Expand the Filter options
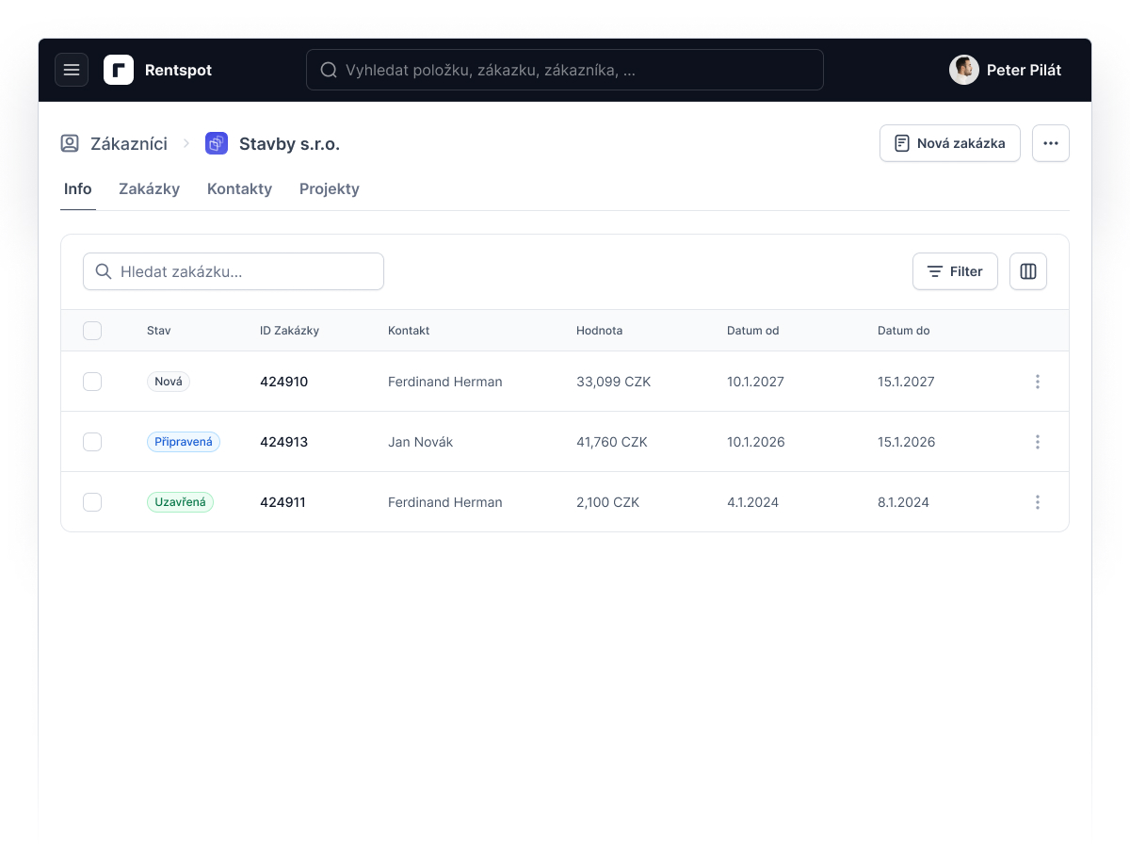The image size is (1130, 848). pos(955,271)
